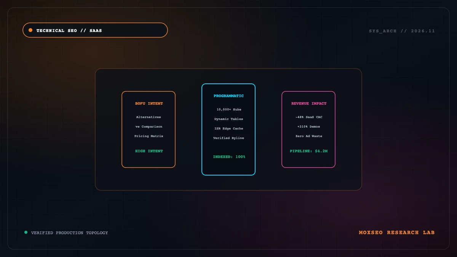Click the "MOXSEO RESEARCH LAB" footer label
Image resolution: width=457 pixels, height=257 pixels.
point(396,232)
